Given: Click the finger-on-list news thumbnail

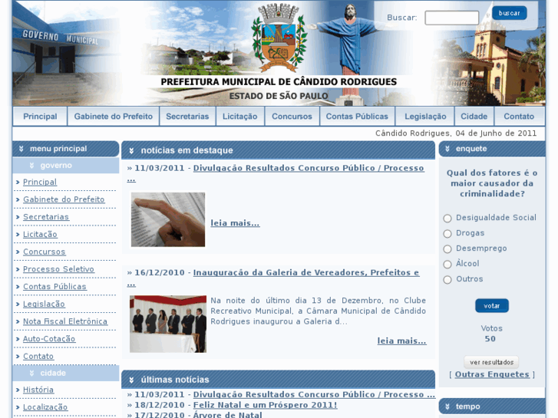Looking at the screenshot, I should (x=168, y=219).
